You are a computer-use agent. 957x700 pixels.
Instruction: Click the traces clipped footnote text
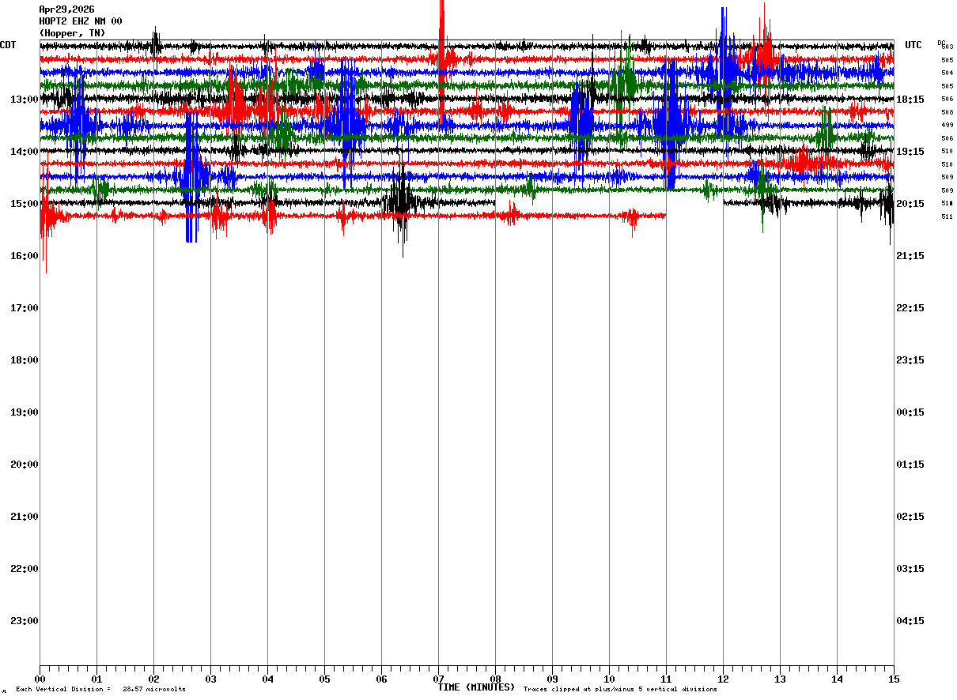tap(620, 690)
